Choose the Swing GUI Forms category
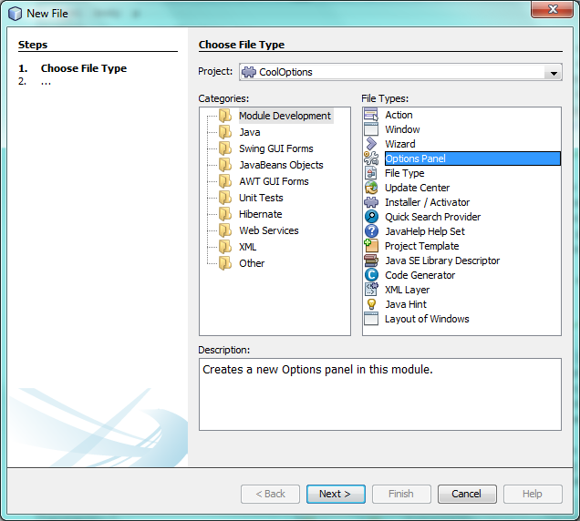Viewport: 580px width, 521px height. click(275, 148)
